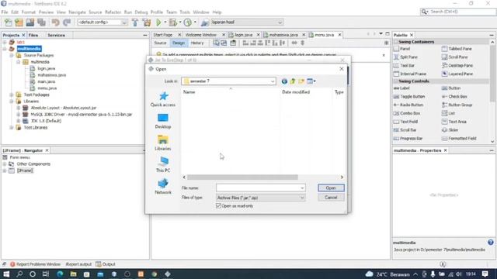Select This PC in the places bar
The image size is (497, 279).
click(163, 164)
